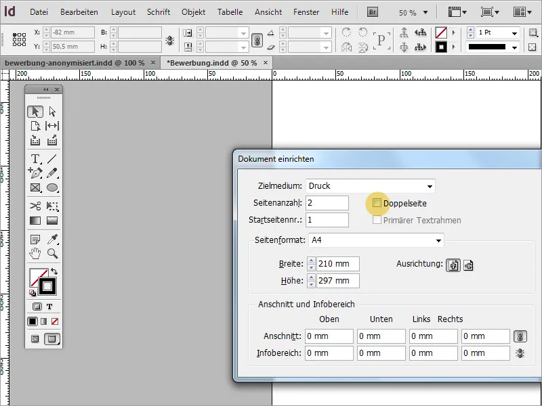Select the Eyedropper tool

52,239
